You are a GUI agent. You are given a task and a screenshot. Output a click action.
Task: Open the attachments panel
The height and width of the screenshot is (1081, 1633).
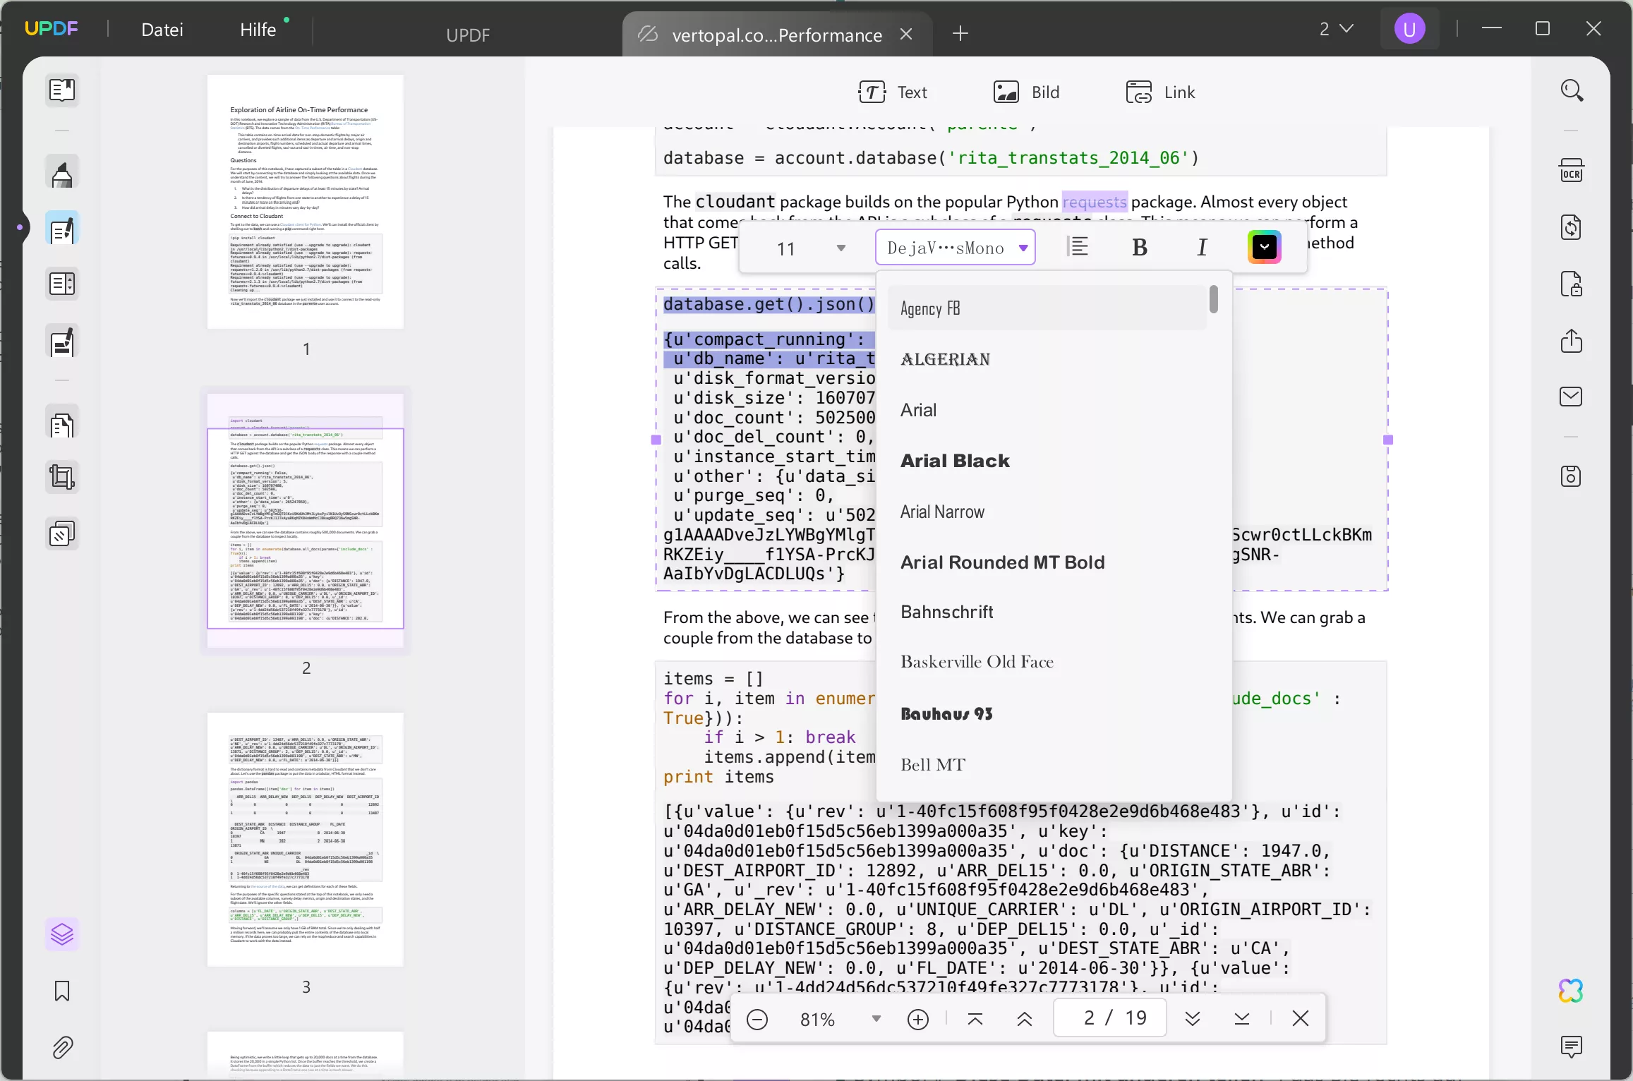click(62, 1047)
